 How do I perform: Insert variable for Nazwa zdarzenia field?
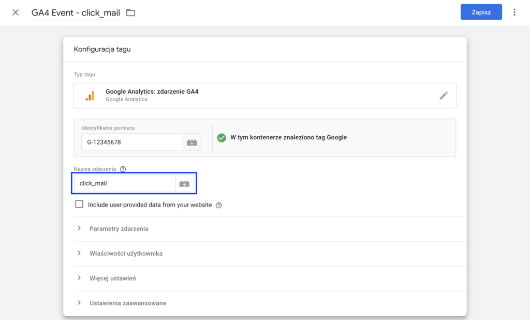tap(184, 184)
